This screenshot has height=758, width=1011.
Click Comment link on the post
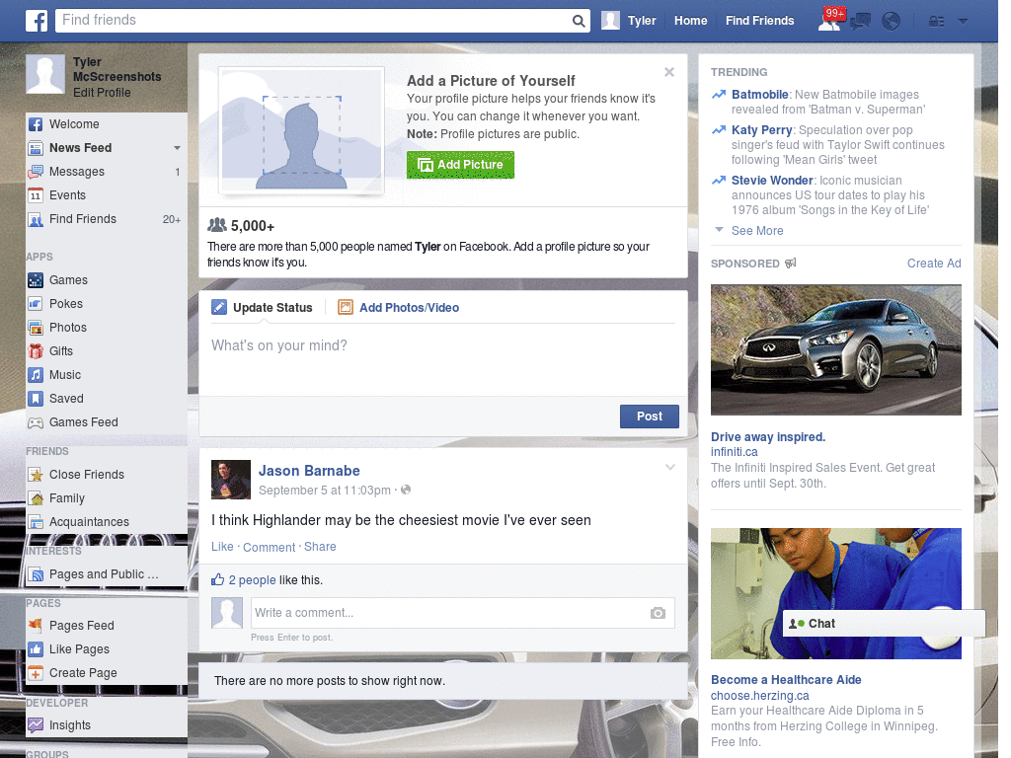pos(269,547)
